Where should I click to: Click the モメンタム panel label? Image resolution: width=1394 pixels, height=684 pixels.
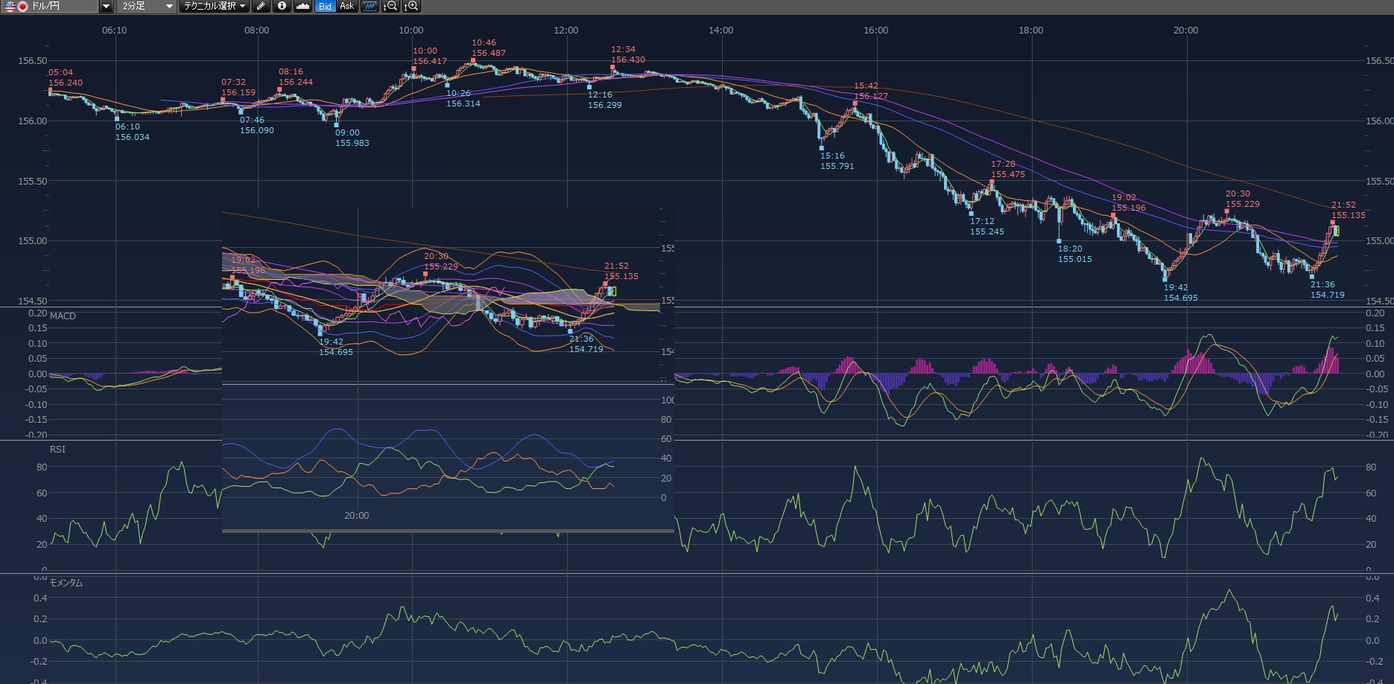tap(66, 583)
